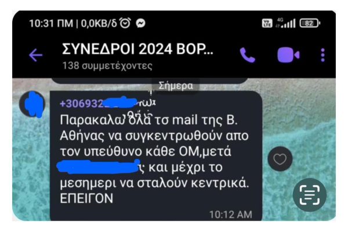
Task: Tap the 10:31 ΠΜ clock in status bar
Action: pos(51,23)
